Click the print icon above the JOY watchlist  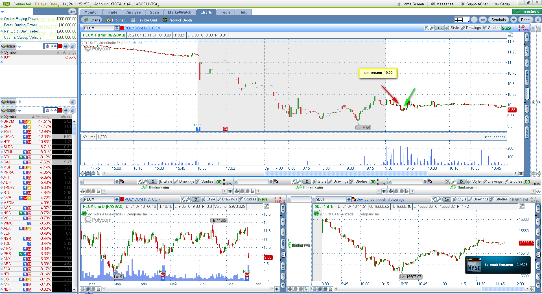click(65, 46)
